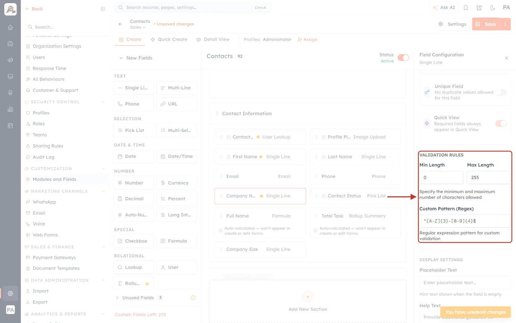
Task: Add a Formula field type
Action: 177,241
